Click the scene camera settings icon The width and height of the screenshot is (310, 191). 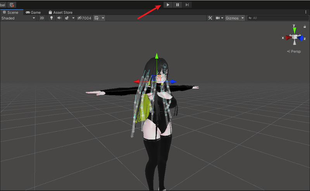pos(218,18)
